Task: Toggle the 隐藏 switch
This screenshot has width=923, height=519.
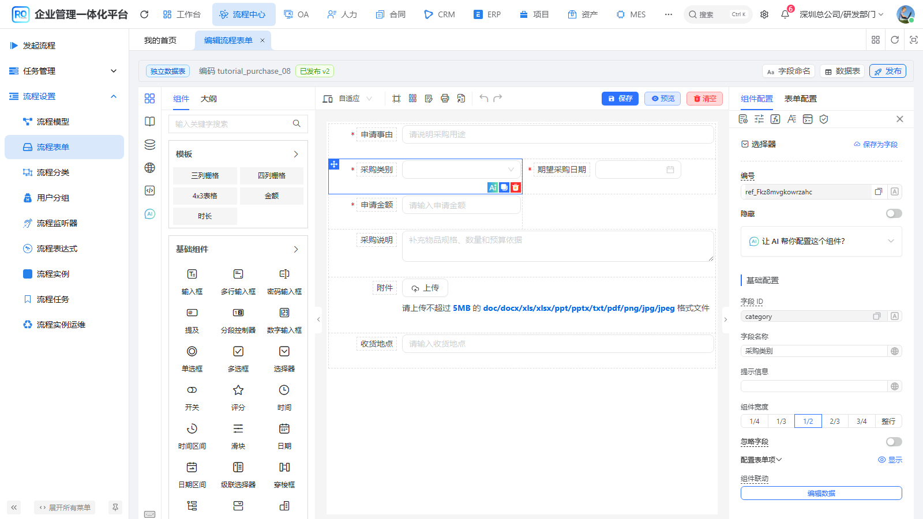Action: pyautogui.click(x=894, y=213)
